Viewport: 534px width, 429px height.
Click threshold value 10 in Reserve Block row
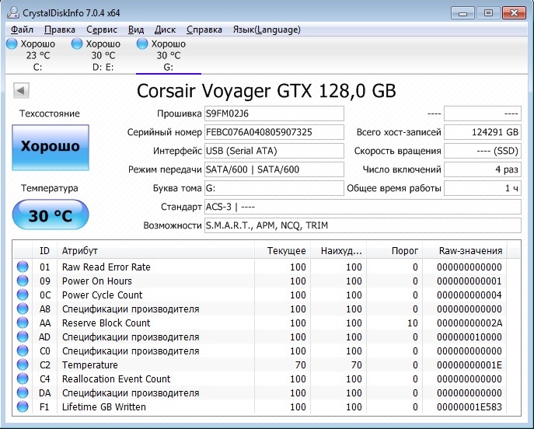413,323
